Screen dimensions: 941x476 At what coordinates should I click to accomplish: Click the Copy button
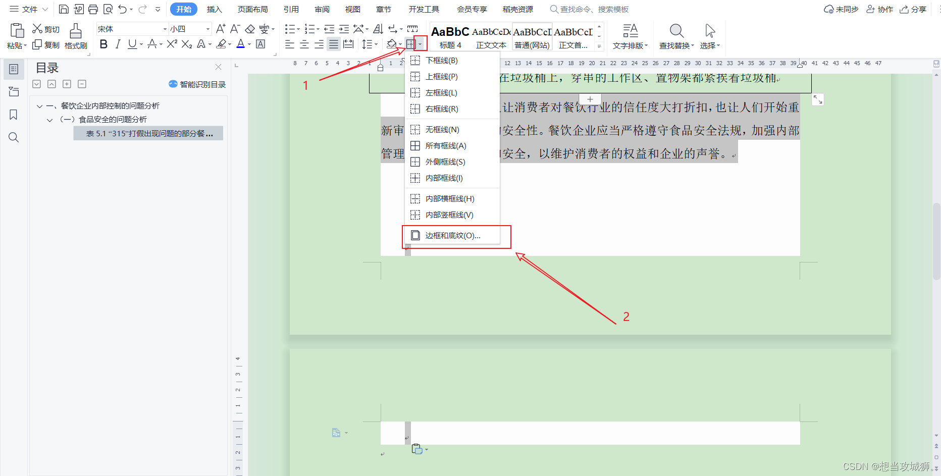coord(45,45)
